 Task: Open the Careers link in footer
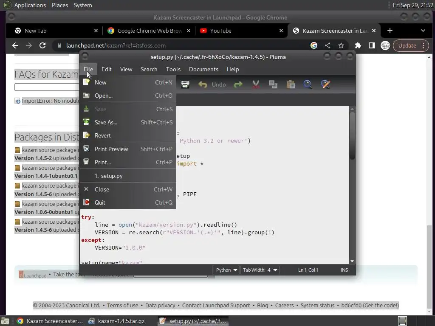coord(284,306)
